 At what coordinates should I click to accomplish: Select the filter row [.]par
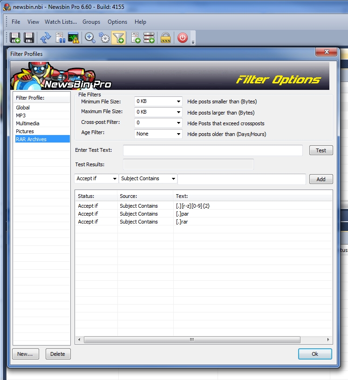204,214
